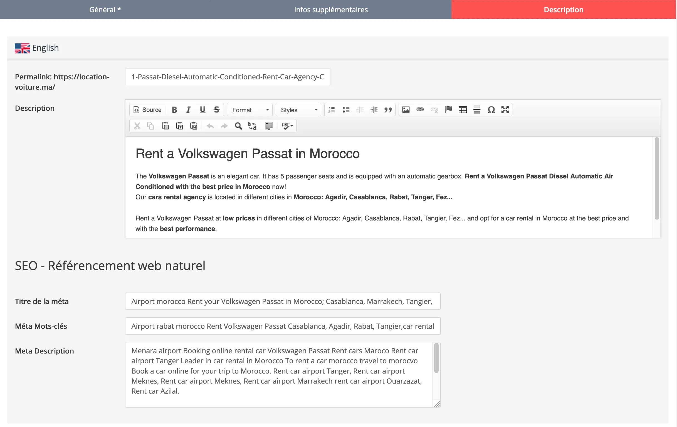Viewport: 677px width, 427px height.
Task: Click the bold text 'low prices'
Action: pyautogui.click(x=239, y=218)
